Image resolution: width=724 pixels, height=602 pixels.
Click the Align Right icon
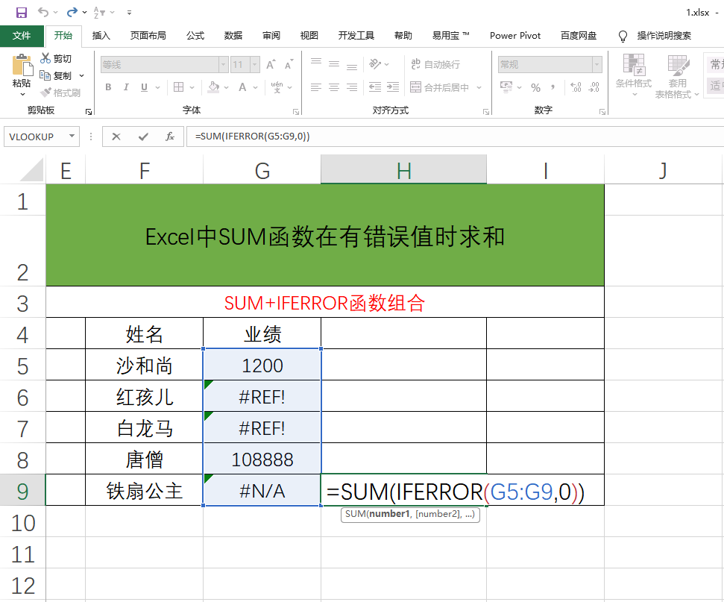(x=352, y=87)
